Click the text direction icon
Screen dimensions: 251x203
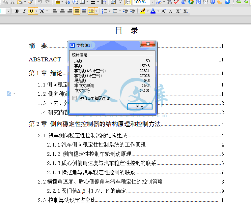tap(103, 2)
